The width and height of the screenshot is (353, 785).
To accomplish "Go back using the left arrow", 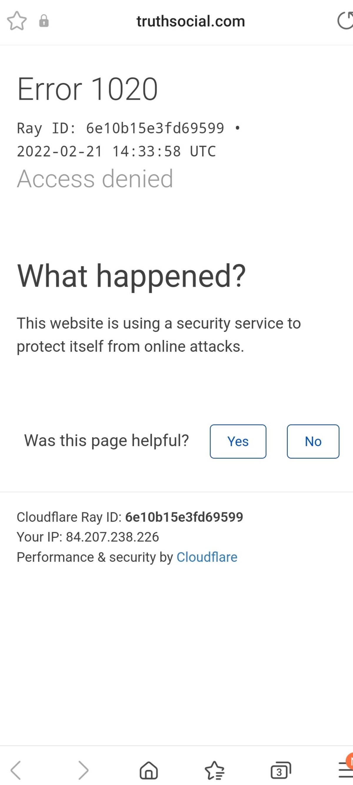I will point(16,770).
